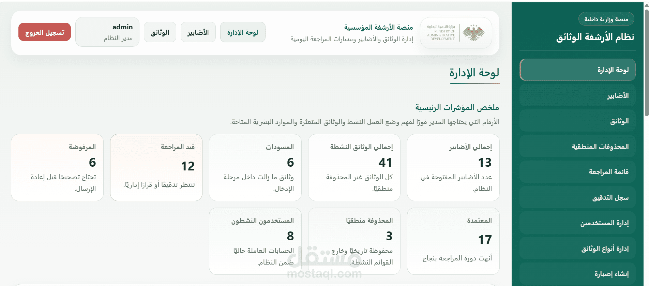The width and height of the screenshot is (649, 286).
Task: Click المحذوفة منطقيًا stat card
Action: 354,241
